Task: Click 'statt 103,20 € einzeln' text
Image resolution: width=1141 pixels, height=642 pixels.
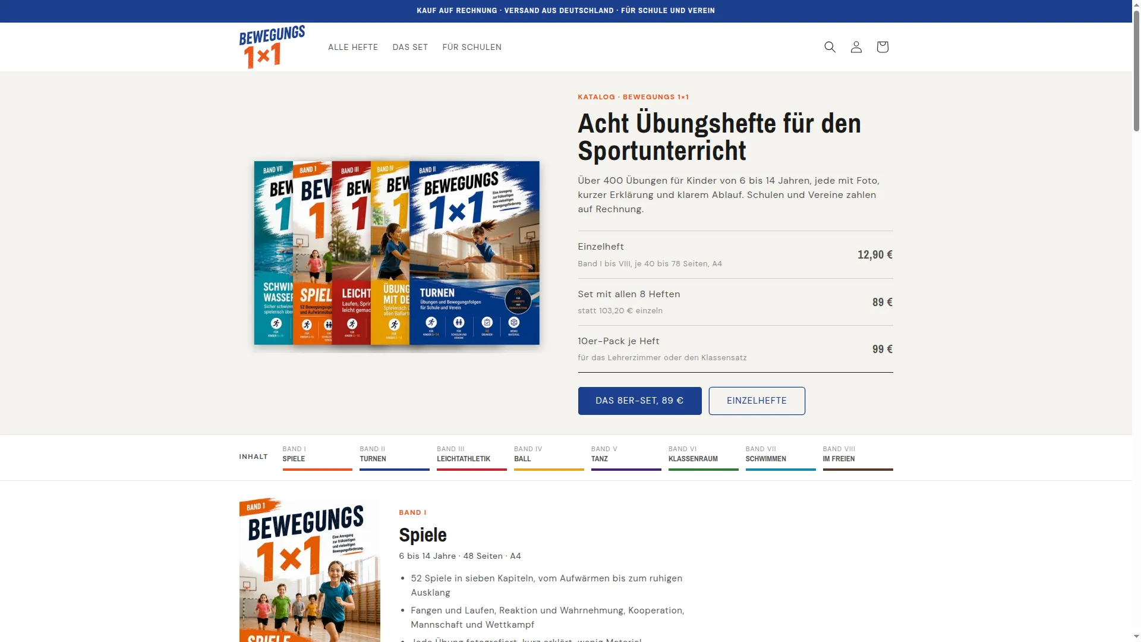Action: point(620,310)
